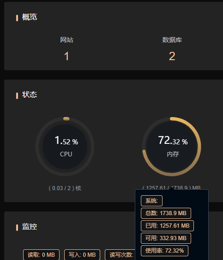The height and width of the screenshot is (260, 223).
Task: Click the 可用: 332.93 MB tag
Action: tap(166, 238)
